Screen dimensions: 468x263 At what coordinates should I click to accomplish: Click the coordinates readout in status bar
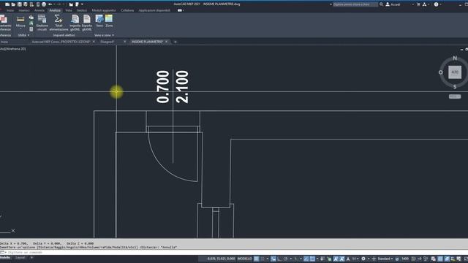[221, 259]
